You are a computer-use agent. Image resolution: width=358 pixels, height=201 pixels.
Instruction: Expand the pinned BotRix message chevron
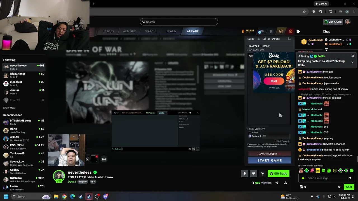(352, 62)
